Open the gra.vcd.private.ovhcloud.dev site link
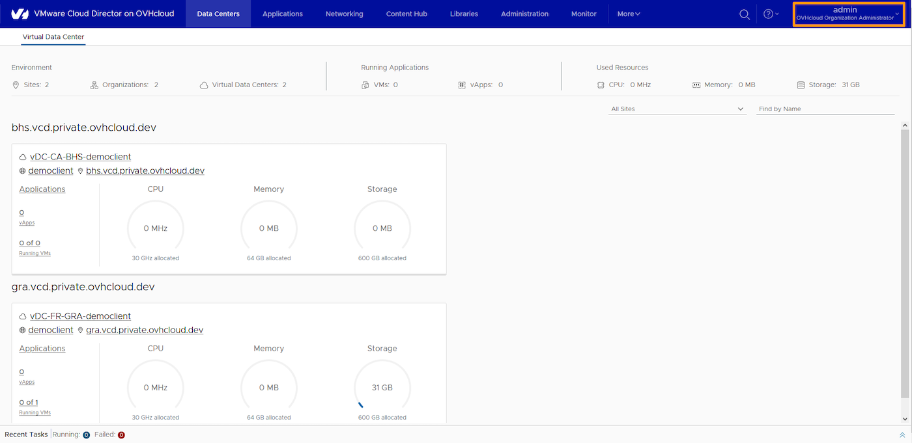 pos(145,330)
